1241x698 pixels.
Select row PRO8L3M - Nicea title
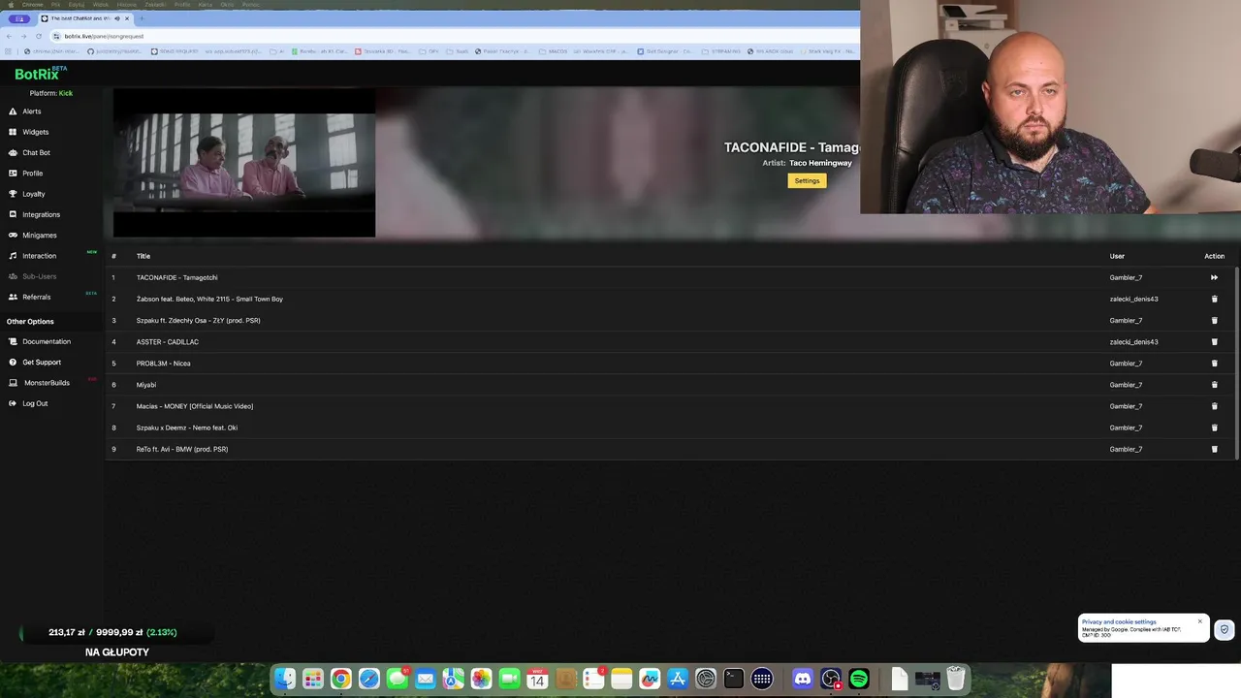pyautogui.click(x=163, y=364)
